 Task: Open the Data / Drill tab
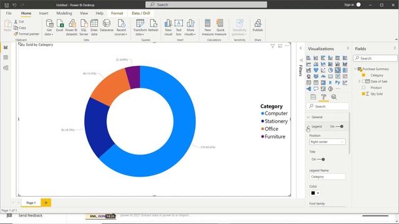(x=141, y=13)
